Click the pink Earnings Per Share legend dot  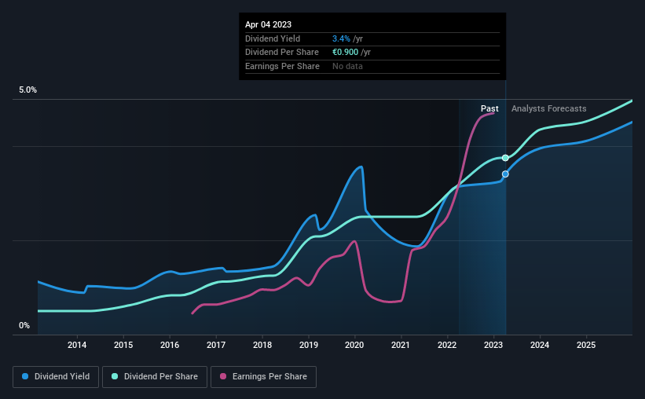[223, 376]
